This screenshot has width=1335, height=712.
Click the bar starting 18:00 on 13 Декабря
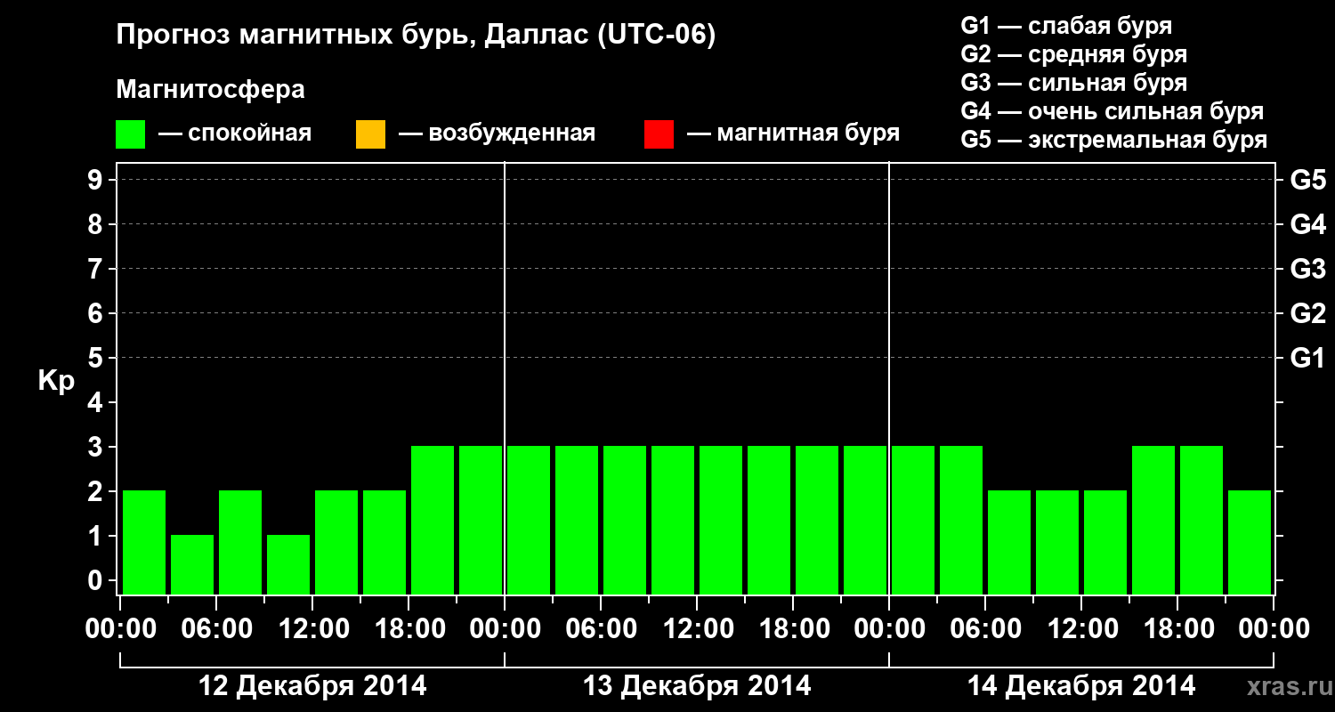tap(817, 520)
